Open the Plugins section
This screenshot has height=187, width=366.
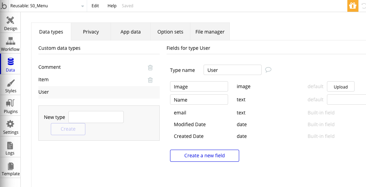(x=10, y=106)
